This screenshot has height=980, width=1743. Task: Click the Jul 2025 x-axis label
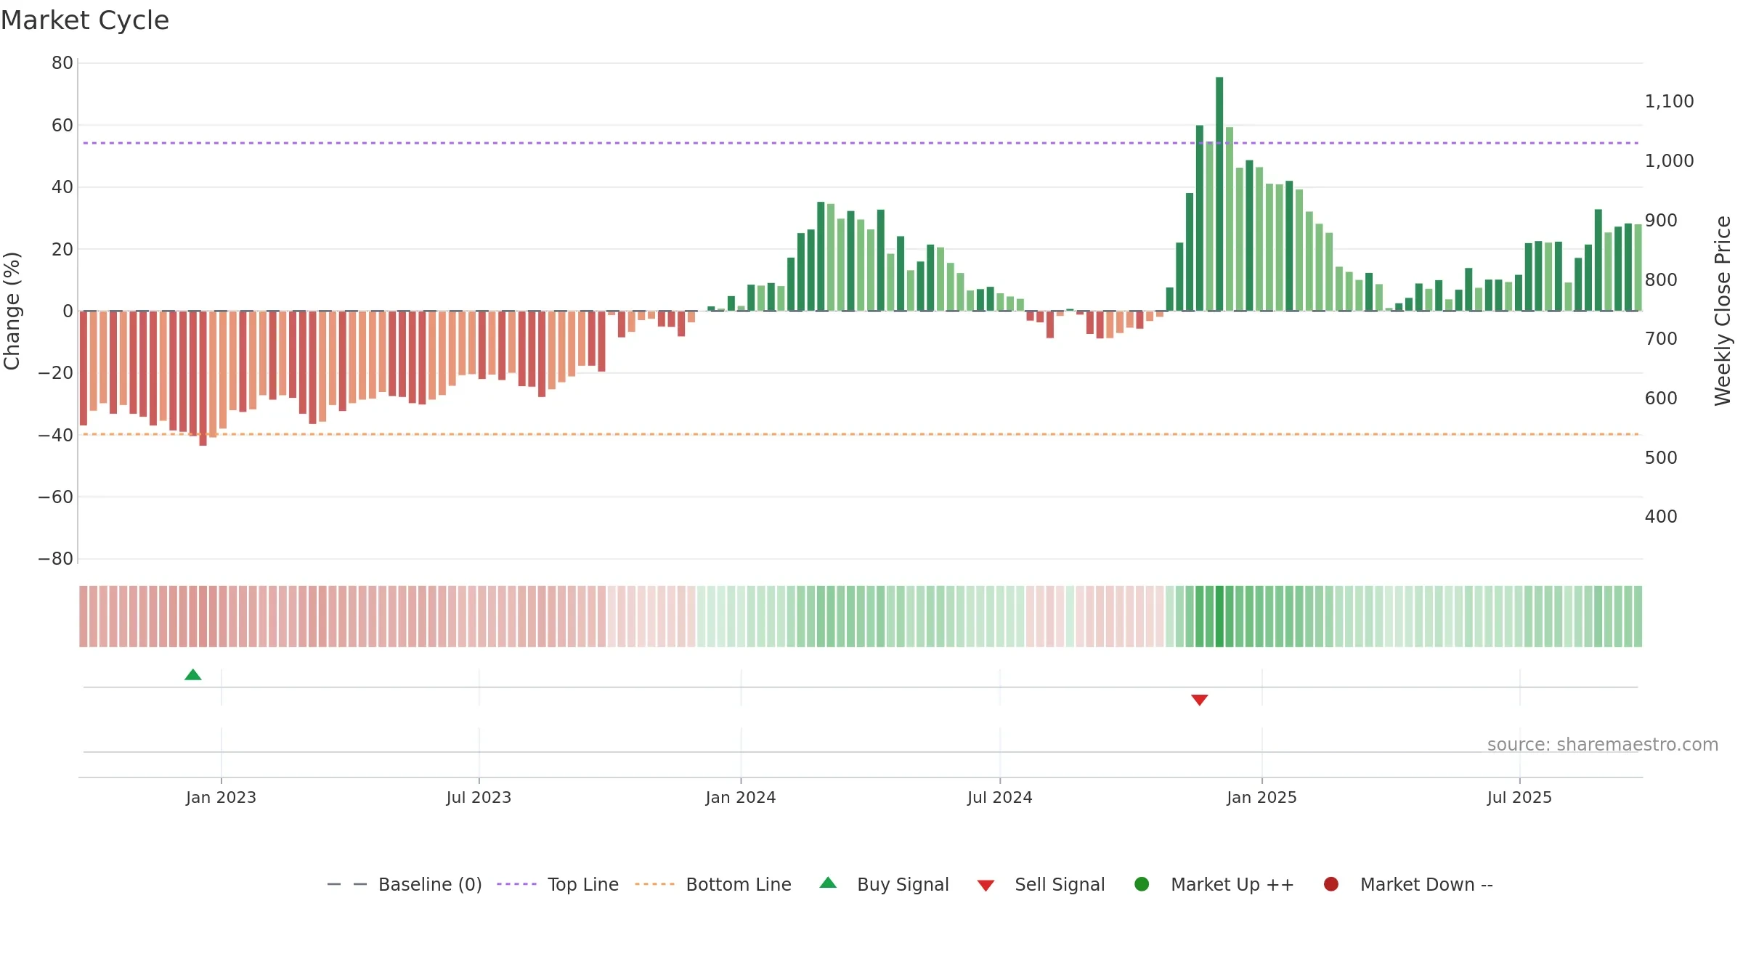coord(1519,798)
